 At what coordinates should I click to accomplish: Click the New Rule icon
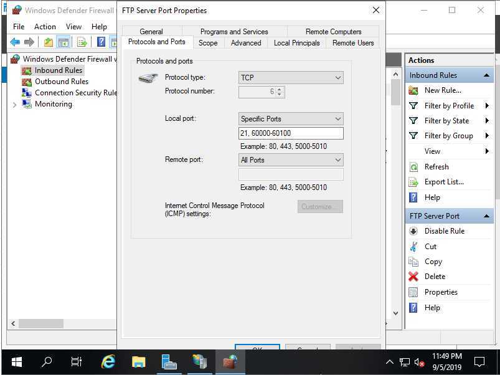413,90
